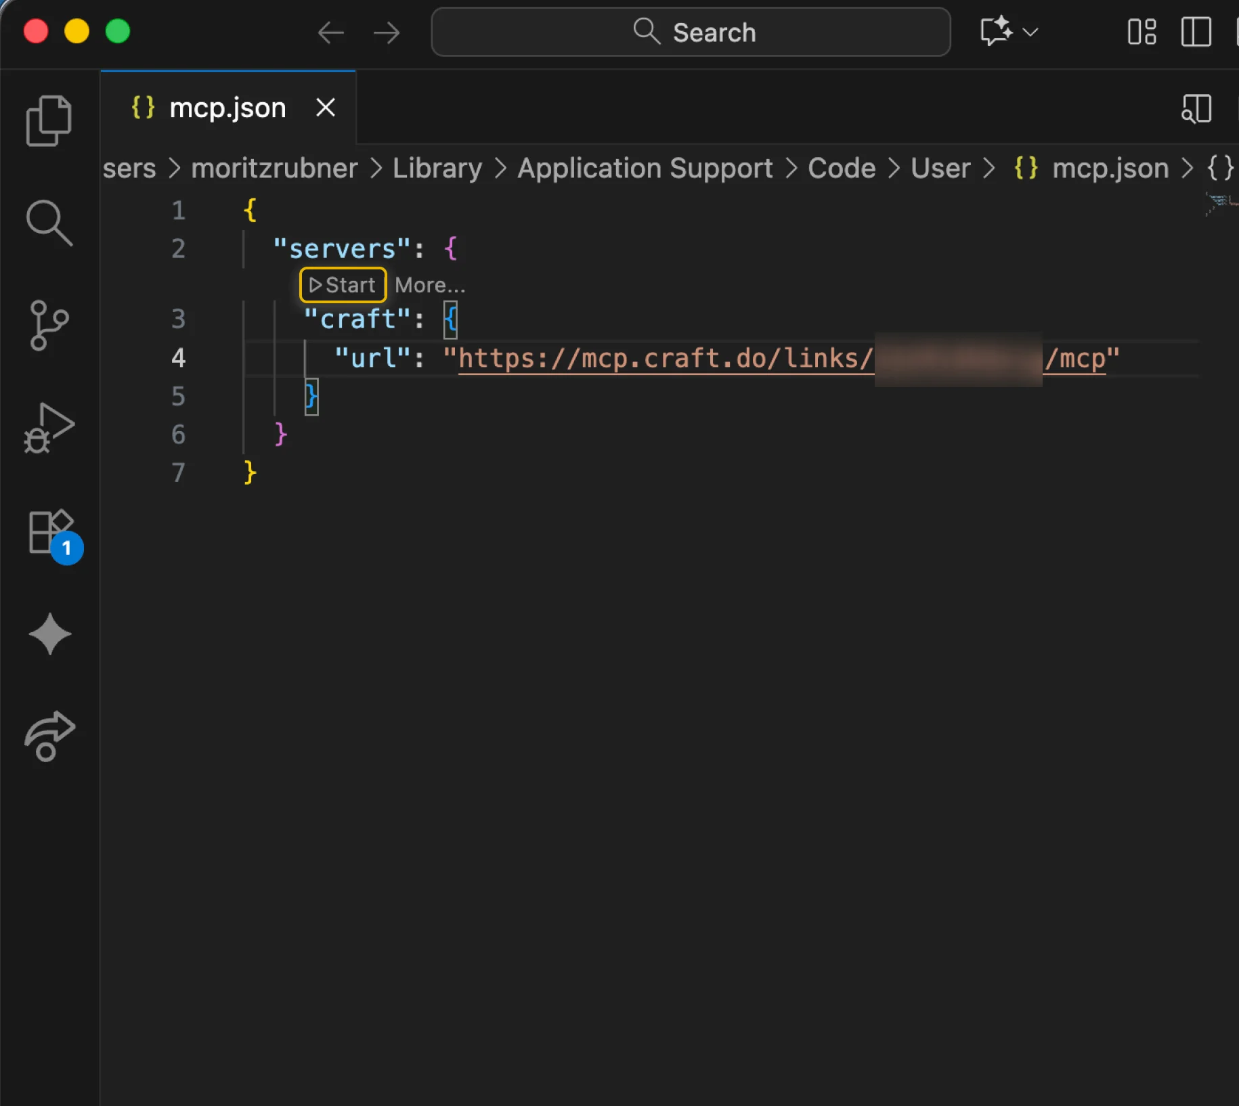Open the Search view

pos(49,223)
